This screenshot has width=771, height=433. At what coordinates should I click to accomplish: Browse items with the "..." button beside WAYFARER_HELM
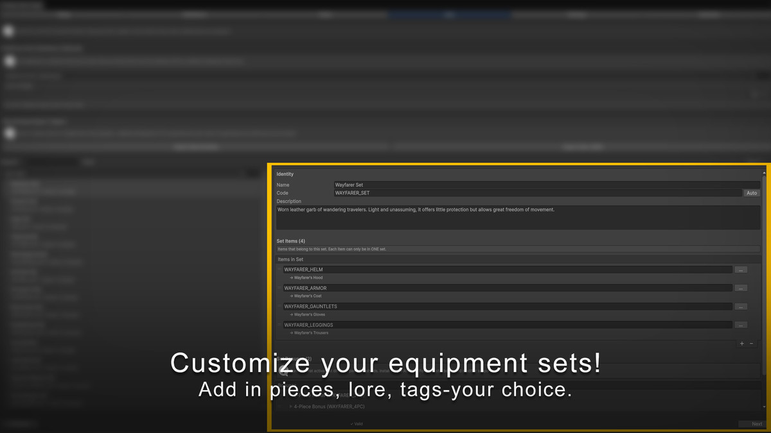741,269
